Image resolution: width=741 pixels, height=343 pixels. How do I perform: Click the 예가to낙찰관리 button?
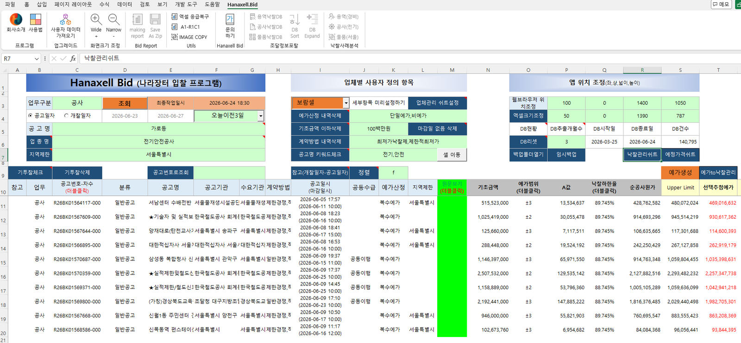click(x=718, y=172)
